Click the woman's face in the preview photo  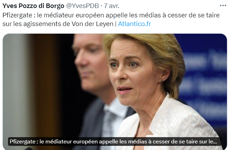[131, 76]
